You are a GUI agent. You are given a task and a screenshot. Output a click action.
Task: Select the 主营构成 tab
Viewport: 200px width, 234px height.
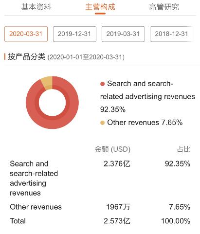(100, 7)
